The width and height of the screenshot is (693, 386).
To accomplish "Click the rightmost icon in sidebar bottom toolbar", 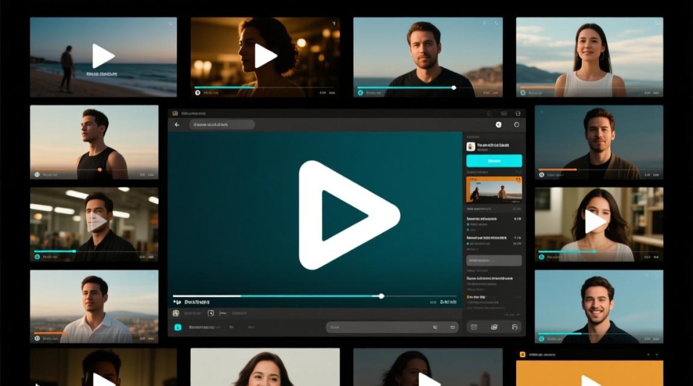I will (x=514, y=327).
